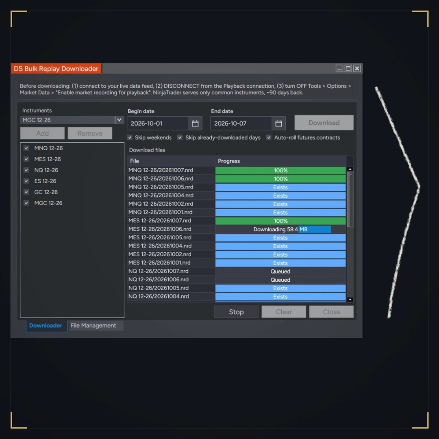Click the file list scroll-up arrow

pos(350,169)
